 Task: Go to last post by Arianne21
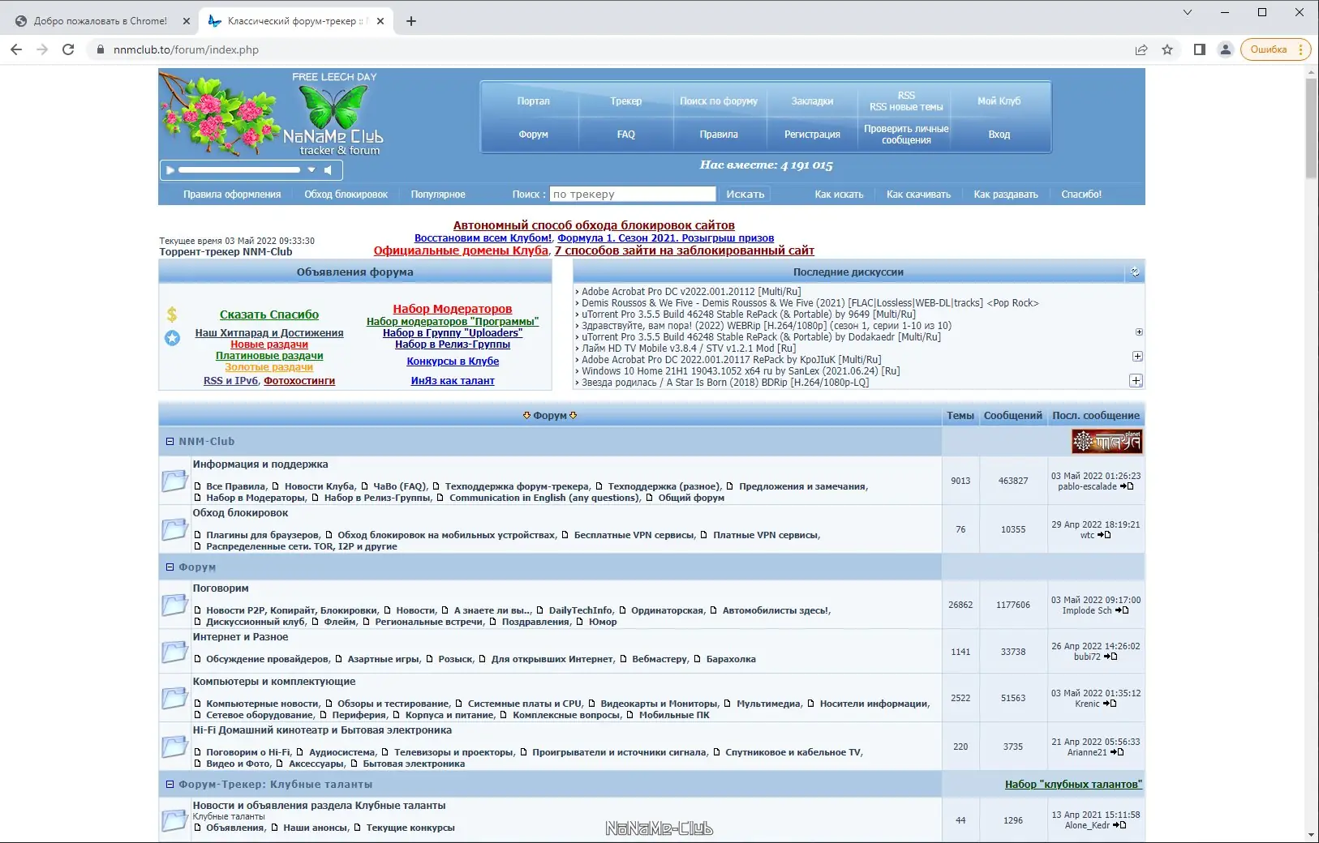tap(1117, 752)
